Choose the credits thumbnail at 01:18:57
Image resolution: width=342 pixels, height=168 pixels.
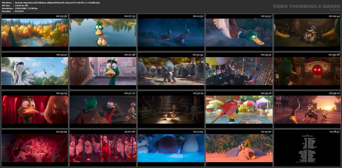(x=307, y=148)
